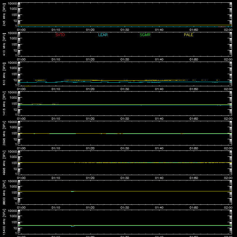
Task: Click the 100 tick of the 2695 MHz panel
Action: click(14, 133)
